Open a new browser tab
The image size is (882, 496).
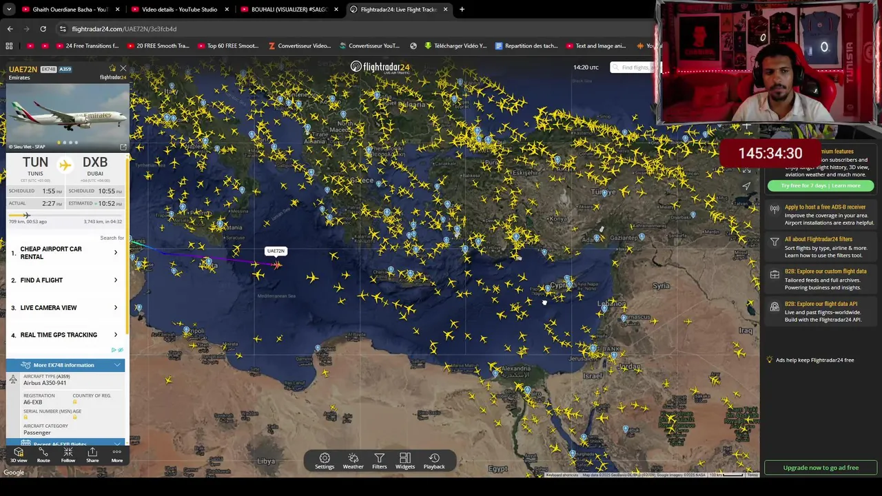(462, 10)
